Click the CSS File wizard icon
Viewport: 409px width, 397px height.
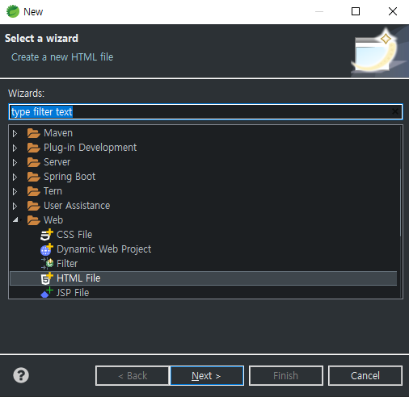(x=47, y=235)
